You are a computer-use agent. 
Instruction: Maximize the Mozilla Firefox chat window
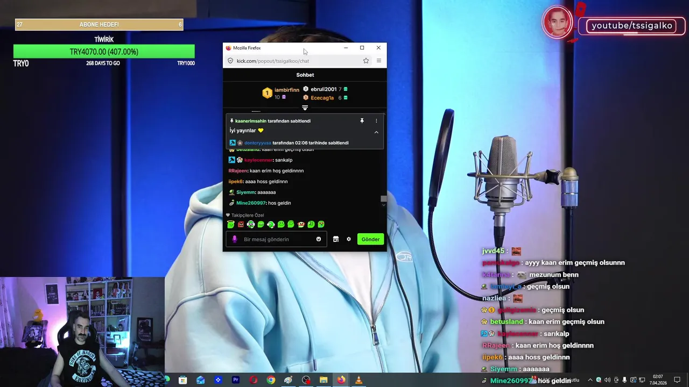tap(362, 48)
